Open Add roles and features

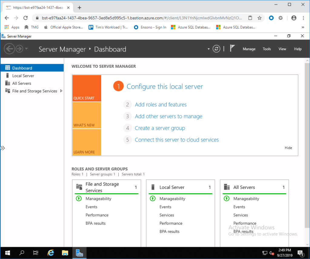click(161, 105)
